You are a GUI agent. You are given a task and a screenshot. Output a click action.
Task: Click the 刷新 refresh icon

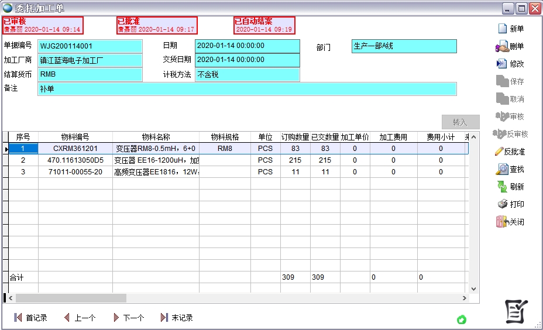[x=502, y=187]
